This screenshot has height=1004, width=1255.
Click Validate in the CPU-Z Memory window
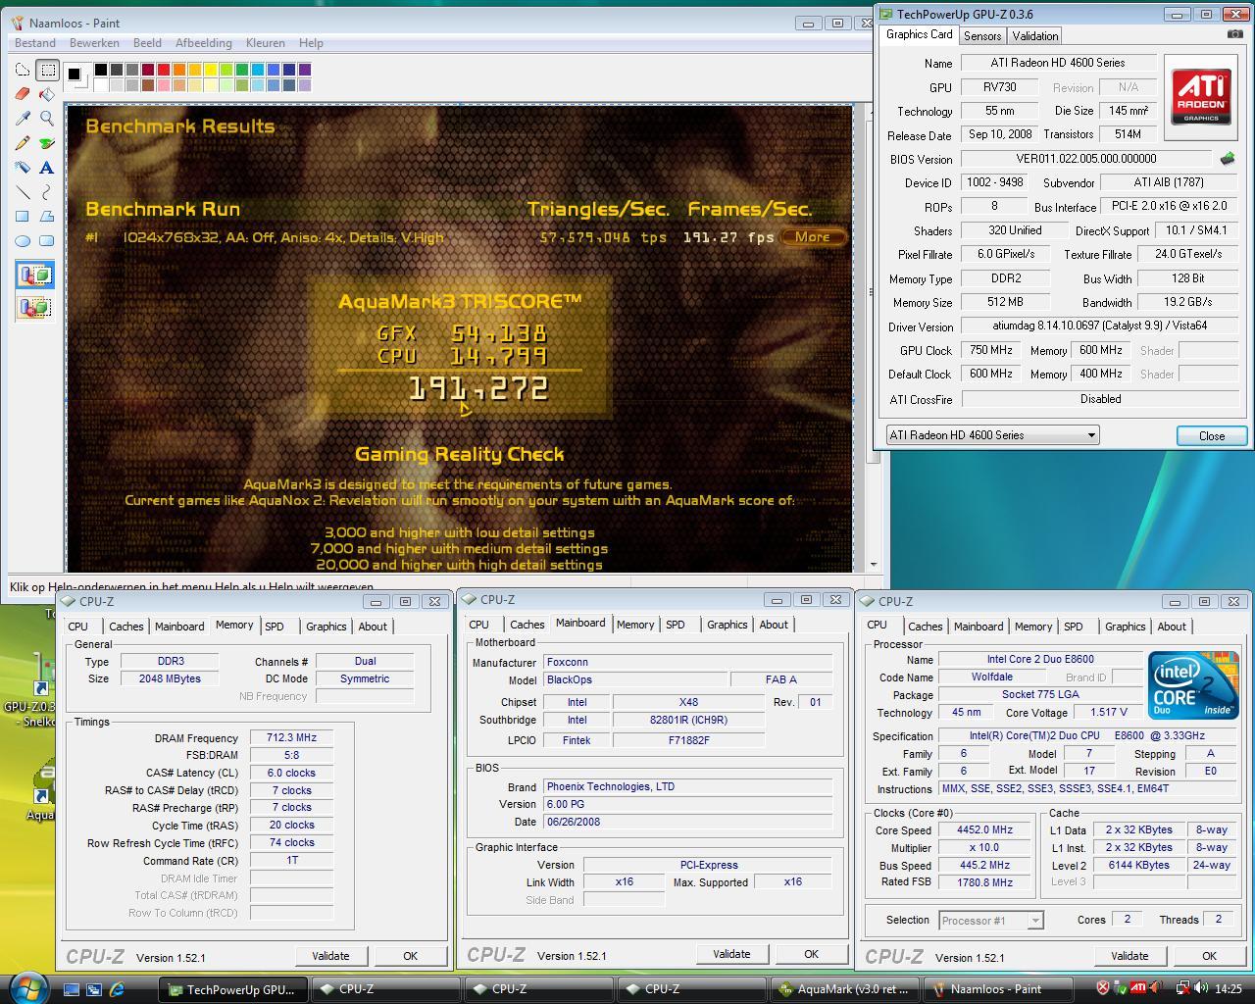click(330, 956)
